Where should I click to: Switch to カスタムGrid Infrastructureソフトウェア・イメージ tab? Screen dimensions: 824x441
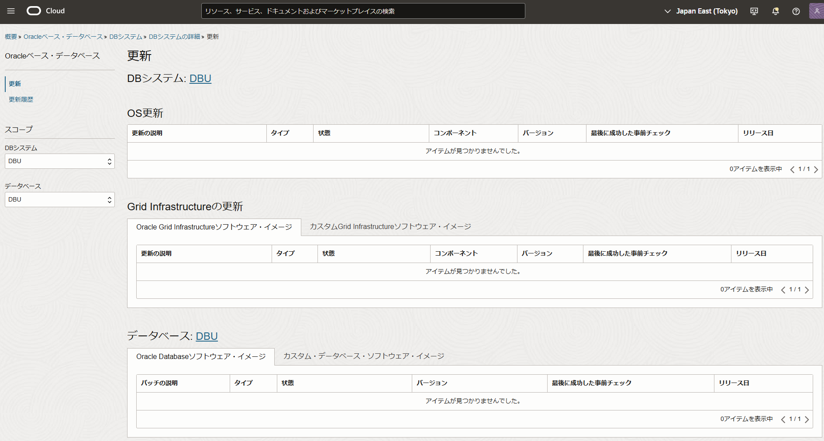(390, 226)
